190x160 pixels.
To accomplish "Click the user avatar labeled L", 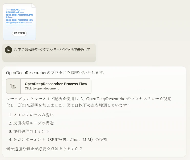I will click(x=8, y=50).
